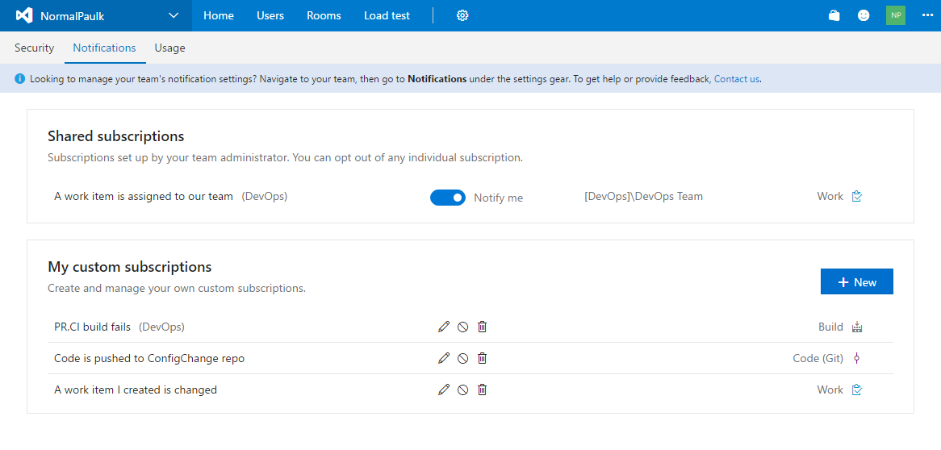Open the Users menu
941x450 pixels.
point(270,15)
